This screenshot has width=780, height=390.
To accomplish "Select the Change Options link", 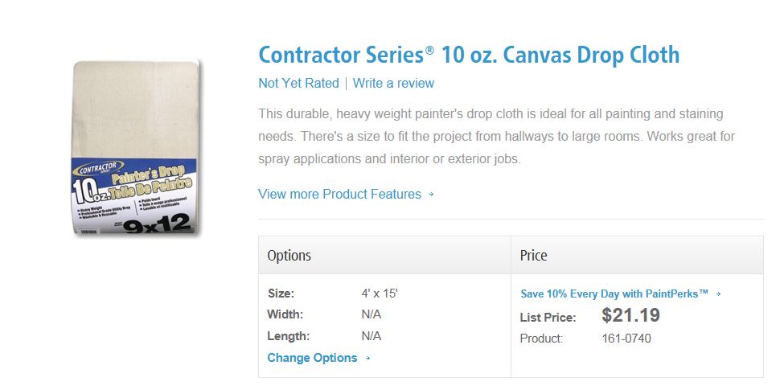I will (x=312, y=358).
